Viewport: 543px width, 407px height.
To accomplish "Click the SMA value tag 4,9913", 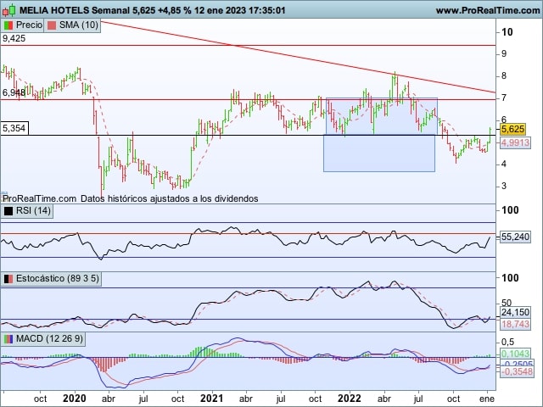I will coord(515,142).
